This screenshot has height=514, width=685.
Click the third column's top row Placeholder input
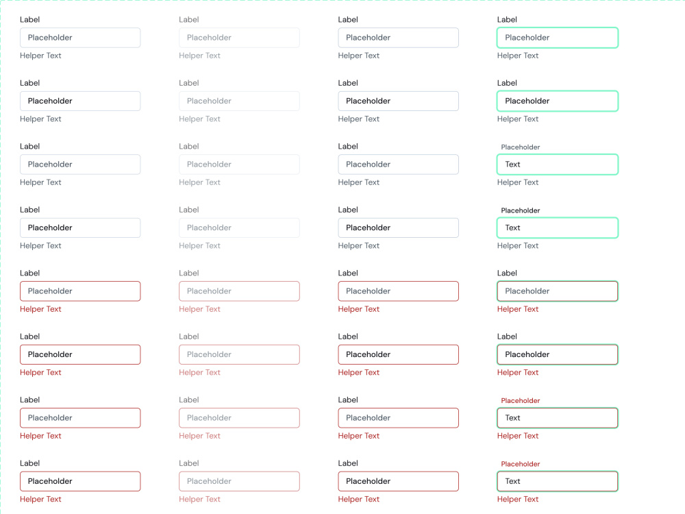click(398, 38)
